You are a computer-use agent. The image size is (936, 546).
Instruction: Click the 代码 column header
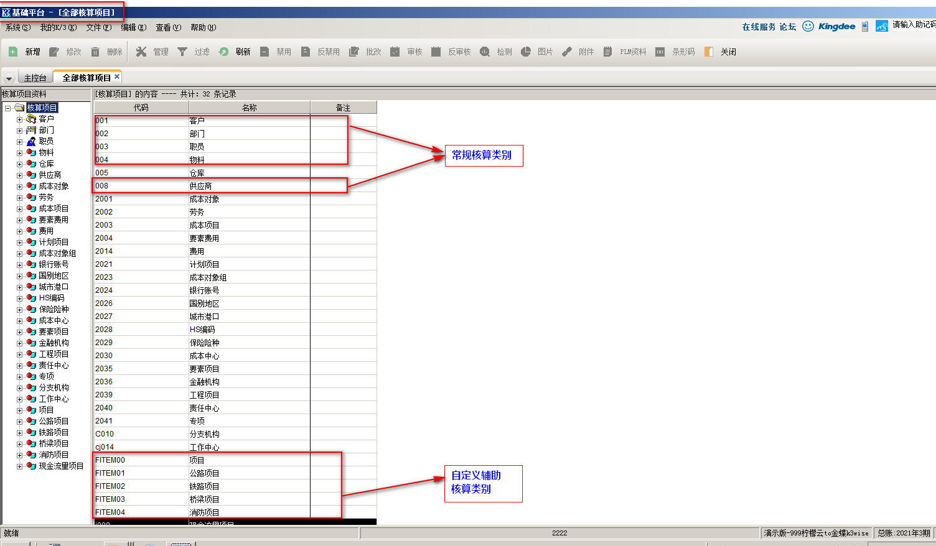coord(141,108)
